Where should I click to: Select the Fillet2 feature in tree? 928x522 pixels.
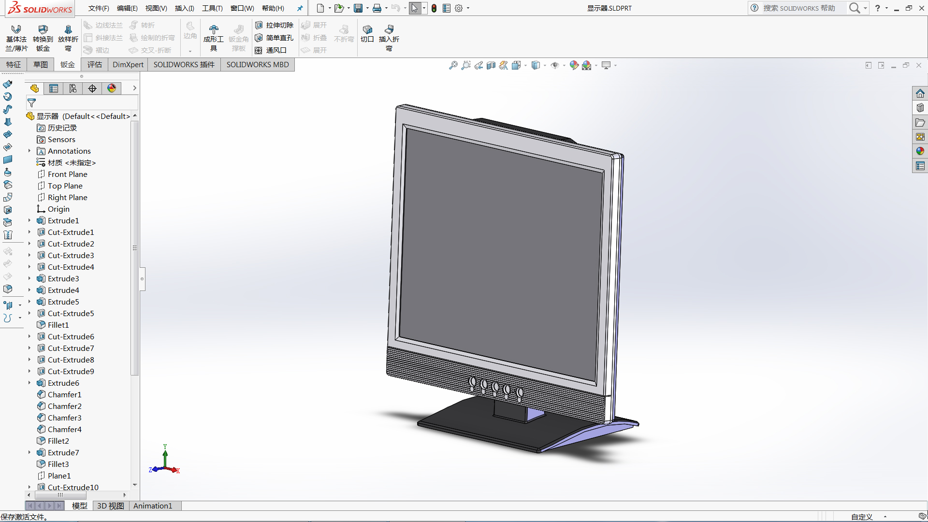point(58,441)
